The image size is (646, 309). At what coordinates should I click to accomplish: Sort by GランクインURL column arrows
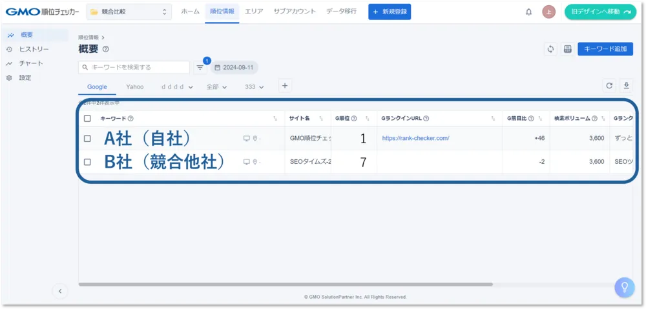493,119
